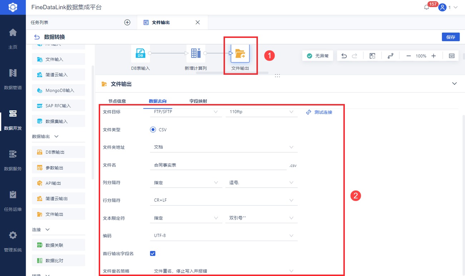Open the 逗号 delimiter dropdown
This screenshot has height=276, width=465.
[261, 183]
